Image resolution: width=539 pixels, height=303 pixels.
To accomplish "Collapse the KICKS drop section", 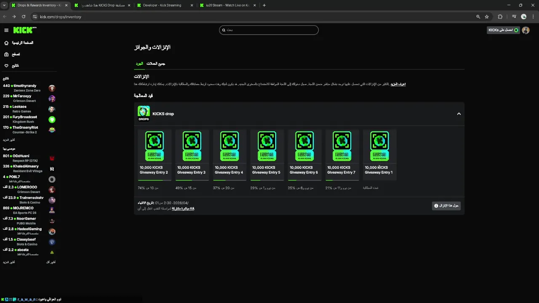I will click(459, 114).
